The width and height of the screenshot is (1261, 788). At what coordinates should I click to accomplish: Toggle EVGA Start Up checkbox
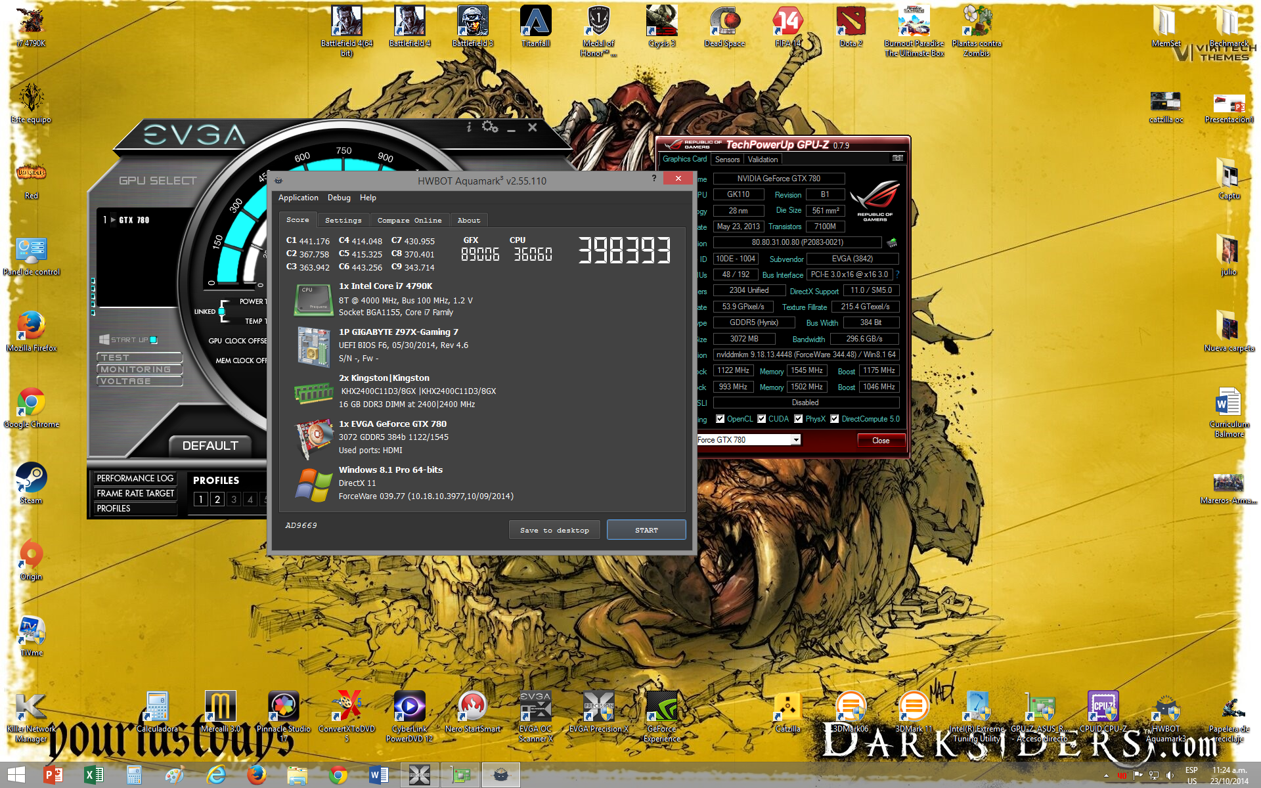click(x=154, y=339)
